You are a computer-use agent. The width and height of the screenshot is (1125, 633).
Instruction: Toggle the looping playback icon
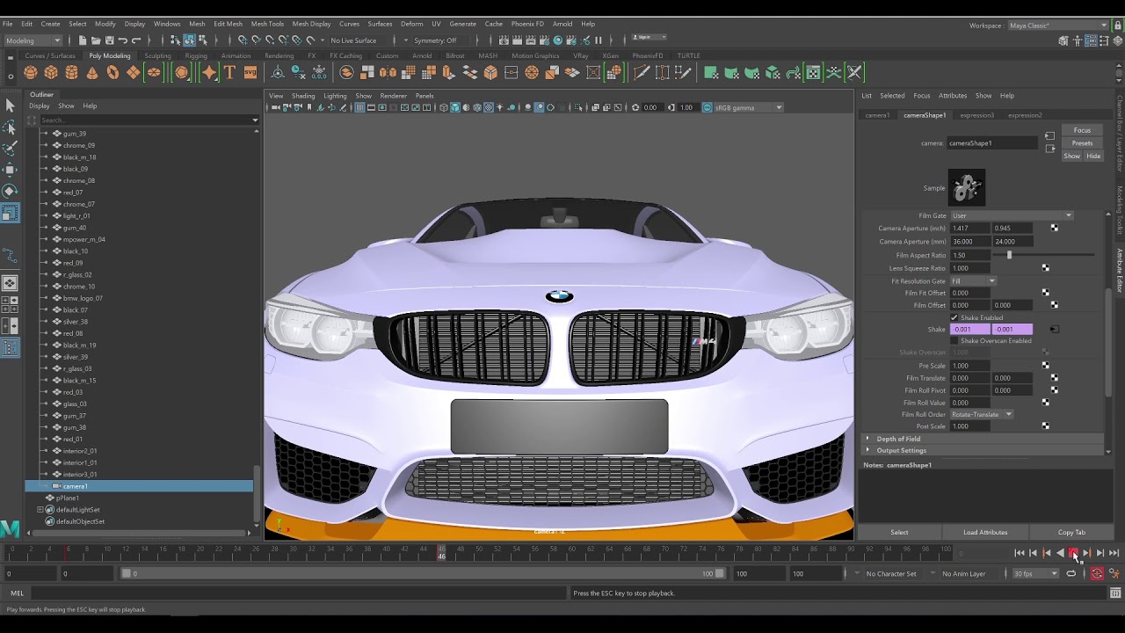click(1071, 573)
